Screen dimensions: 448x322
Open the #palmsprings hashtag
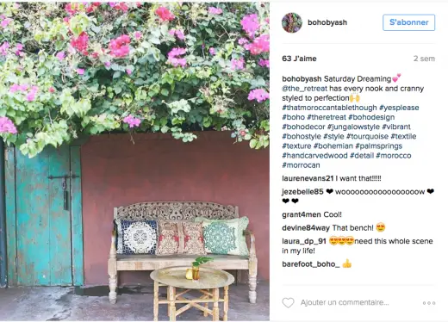point(379,146)
